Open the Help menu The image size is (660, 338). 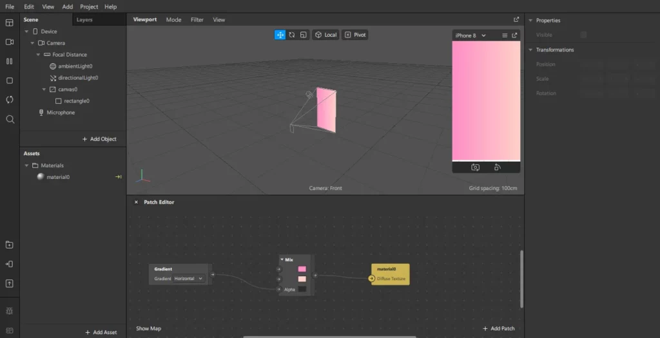pyautogui.click(x=111, y=6)
